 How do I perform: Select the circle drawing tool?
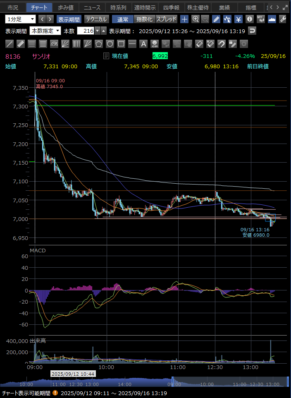110,43
